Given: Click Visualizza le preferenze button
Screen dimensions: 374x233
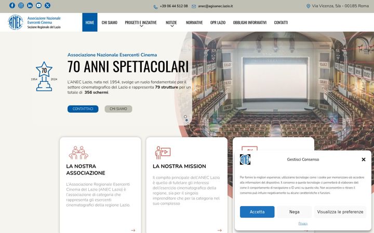Looking at the screenshot, I should tap(340, 212).
